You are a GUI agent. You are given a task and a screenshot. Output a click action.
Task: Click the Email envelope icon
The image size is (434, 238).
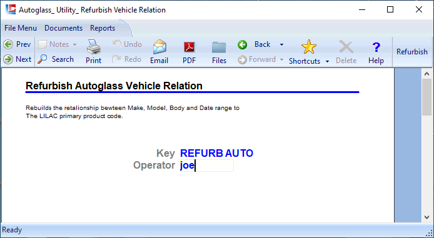[159, 47]
